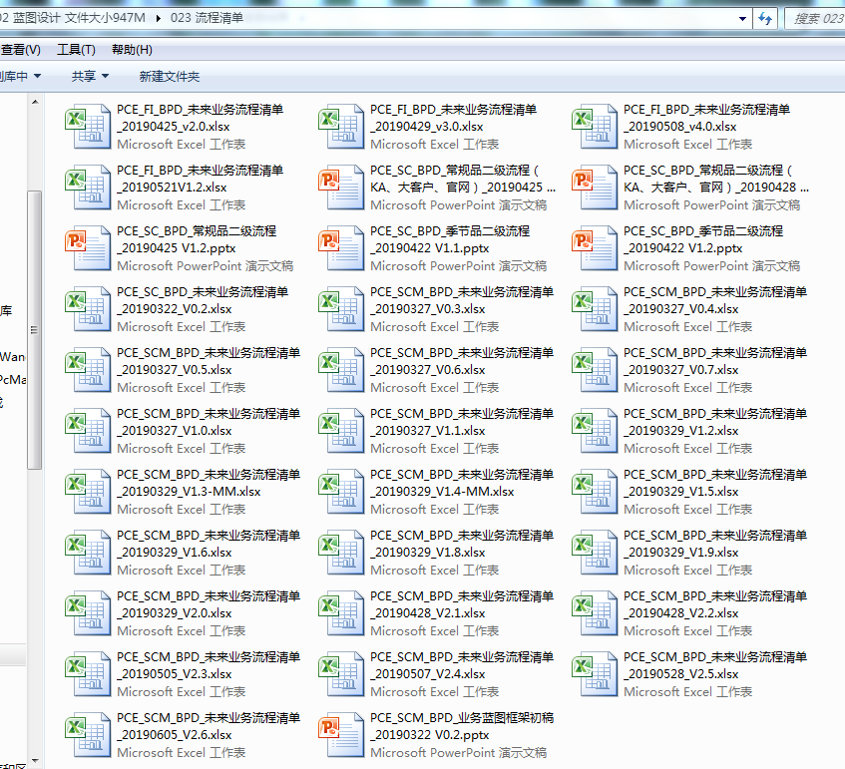This screenshot has height=769, width=845.
Task: Click the refresh icon beside the address bar
Action: pyautogui.click(x=765, y=18)
